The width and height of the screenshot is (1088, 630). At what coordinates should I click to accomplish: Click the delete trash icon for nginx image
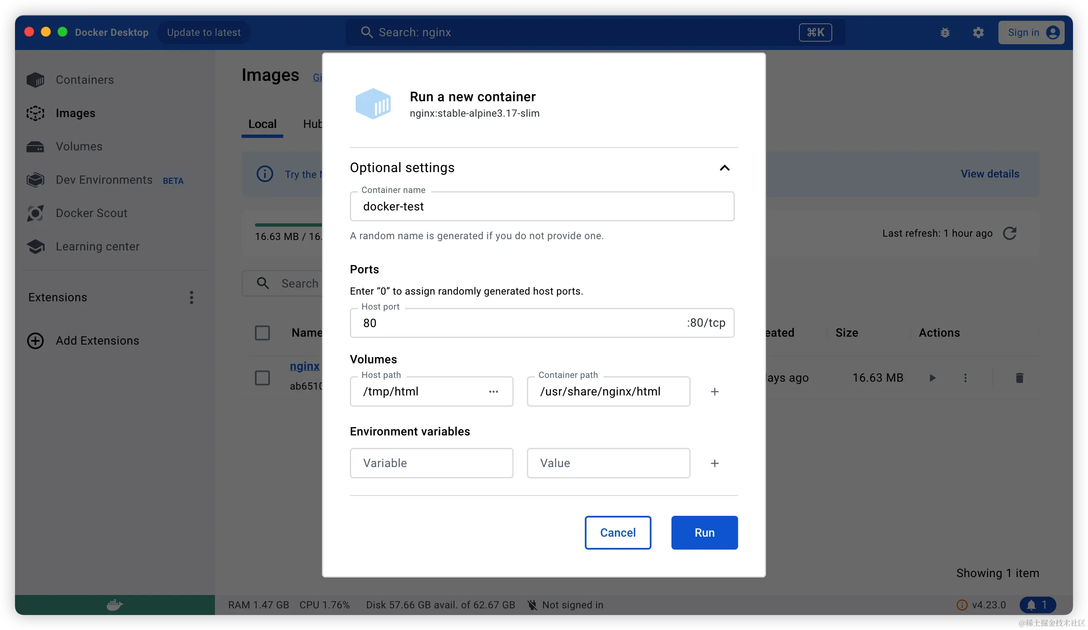point(1019,378)
